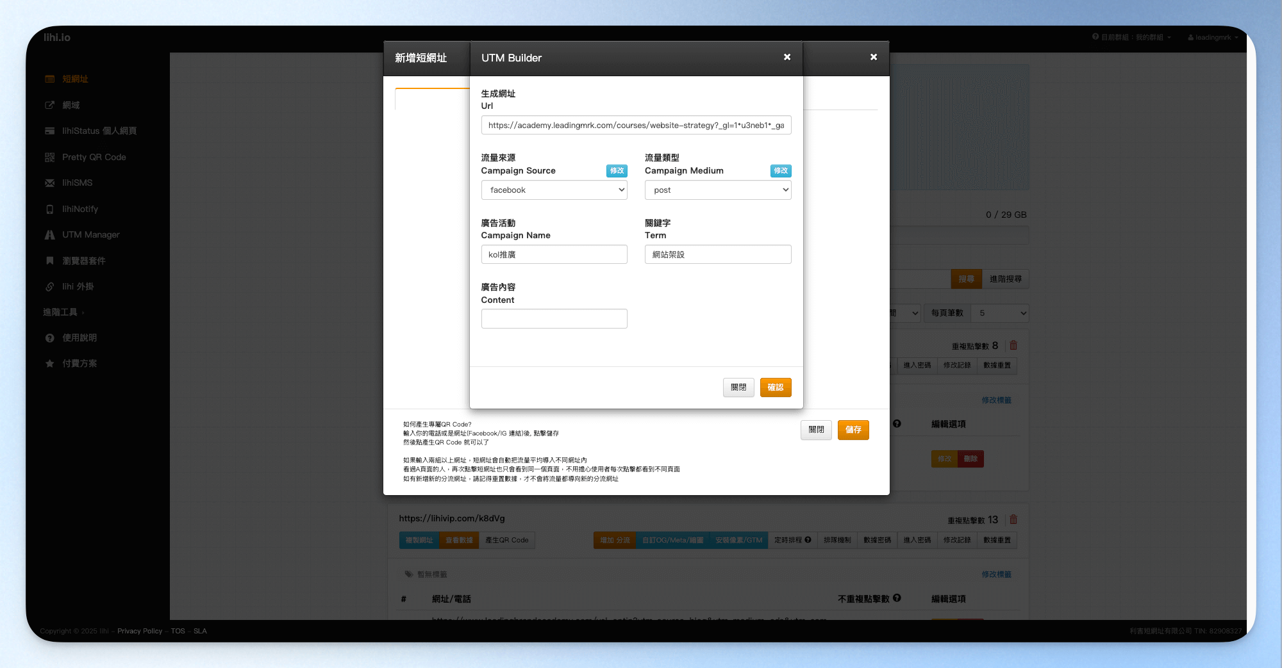The width and height of the screenshot is (1282, 668).
Task: Click 定時排程 button
Action: point(792,540)
